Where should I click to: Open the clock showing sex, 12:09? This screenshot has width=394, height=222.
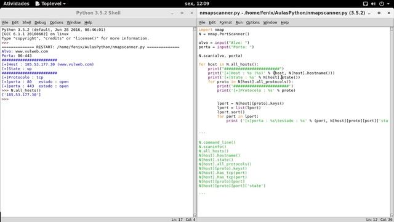pyautogui.click(x=197, y=4)
